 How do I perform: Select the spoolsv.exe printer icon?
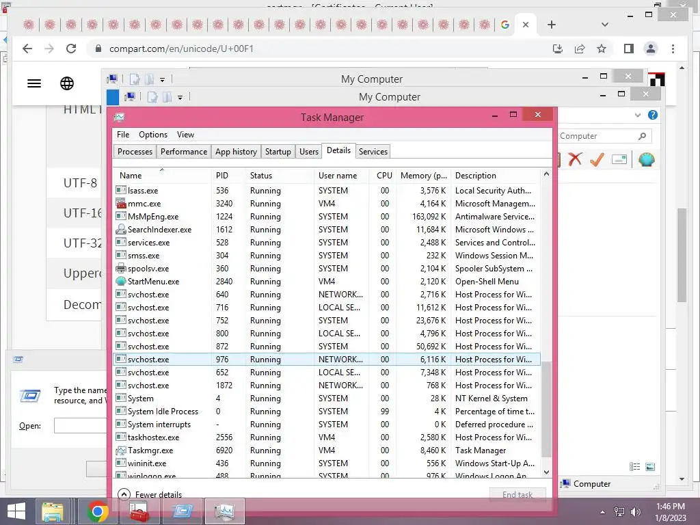120,268
